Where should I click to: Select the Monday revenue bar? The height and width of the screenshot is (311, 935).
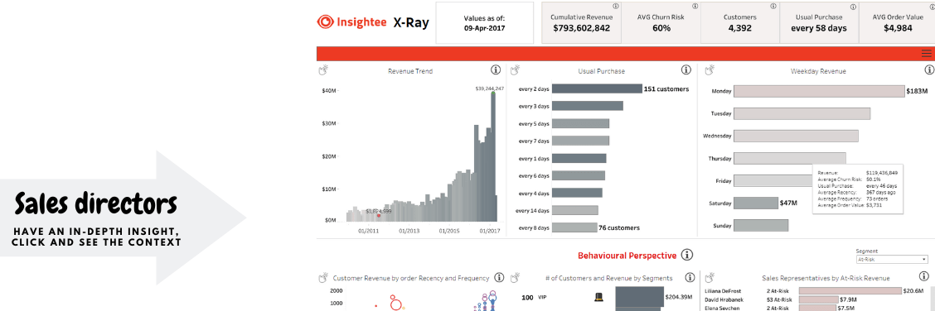819,91
